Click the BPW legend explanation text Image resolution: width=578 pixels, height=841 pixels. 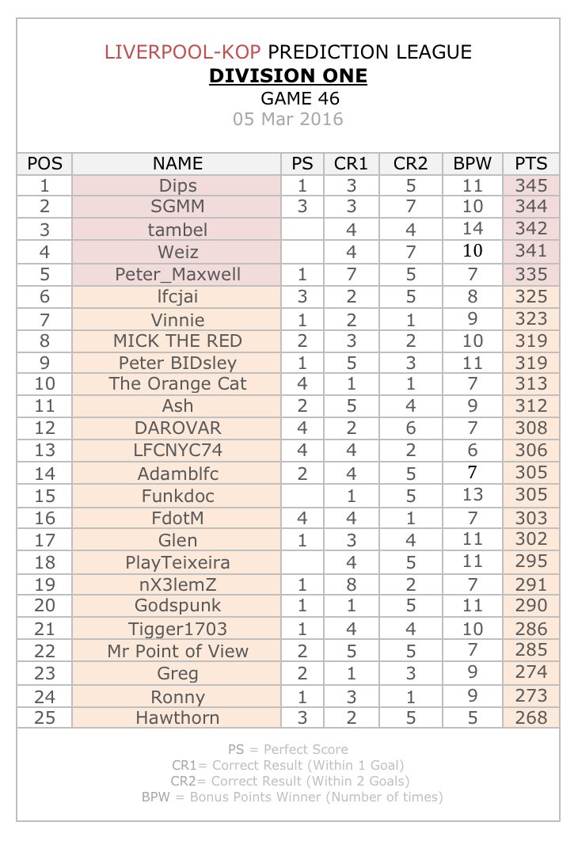pyautogui.click(x=292, y=797)
